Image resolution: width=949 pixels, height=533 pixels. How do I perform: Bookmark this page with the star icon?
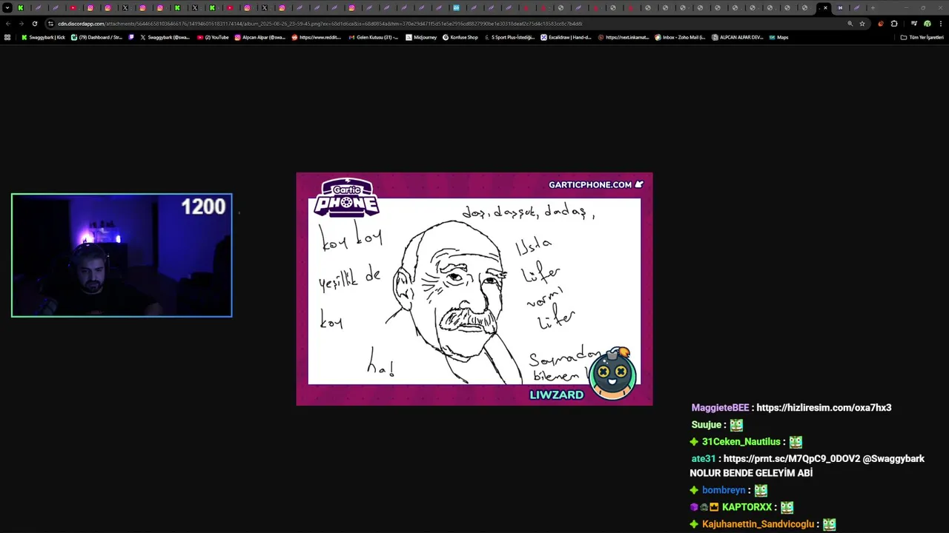862,24
